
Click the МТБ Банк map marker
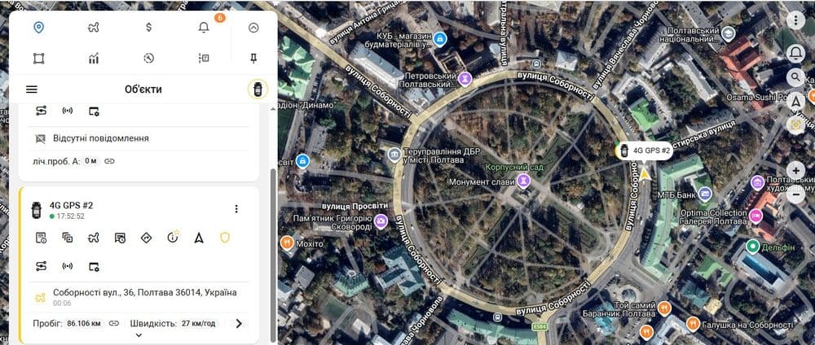pos(705,194)
